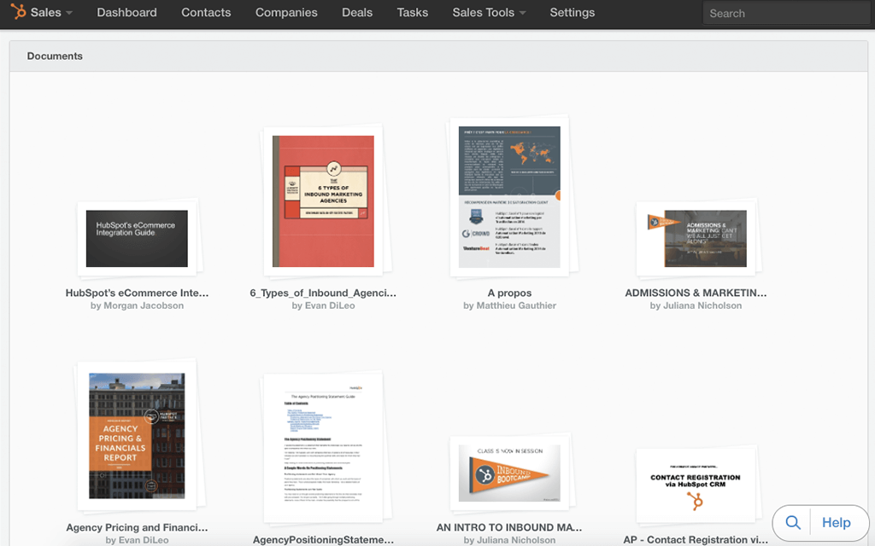Open HubSpot's eCommerce Integration Guide document
The image size is (875, 546).
click(137, 239)
